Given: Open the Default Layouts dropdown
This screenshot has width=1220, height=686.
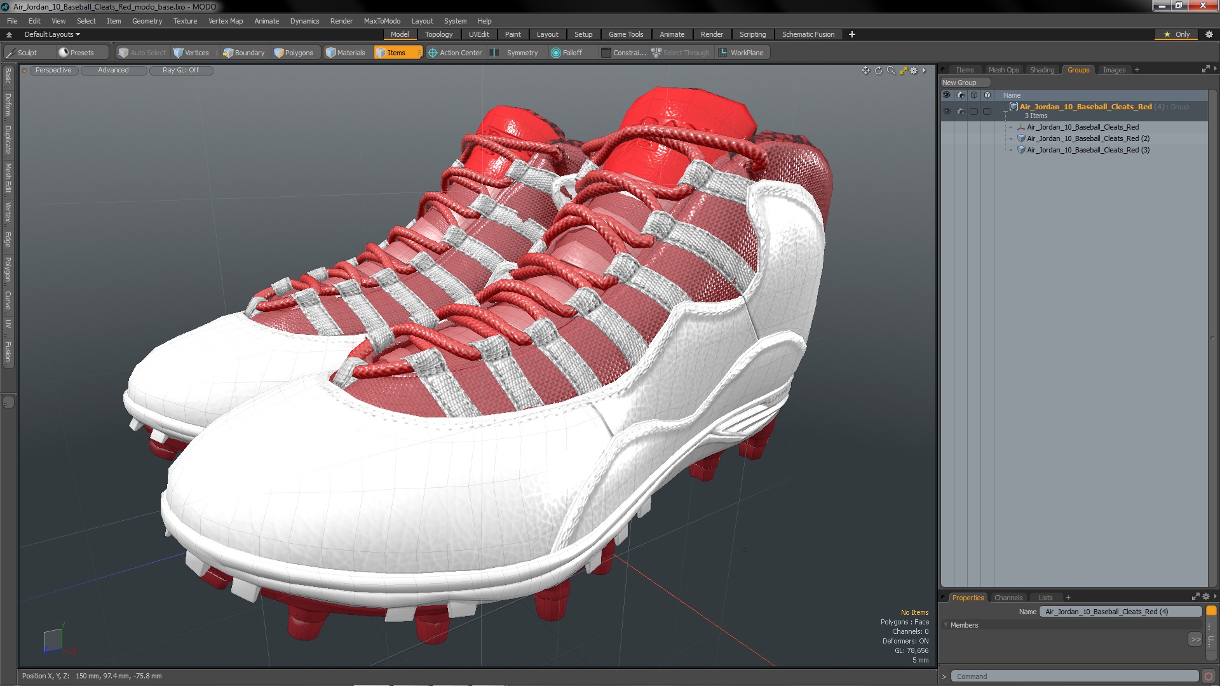Looking at the screenshot, I should (52, 34).
